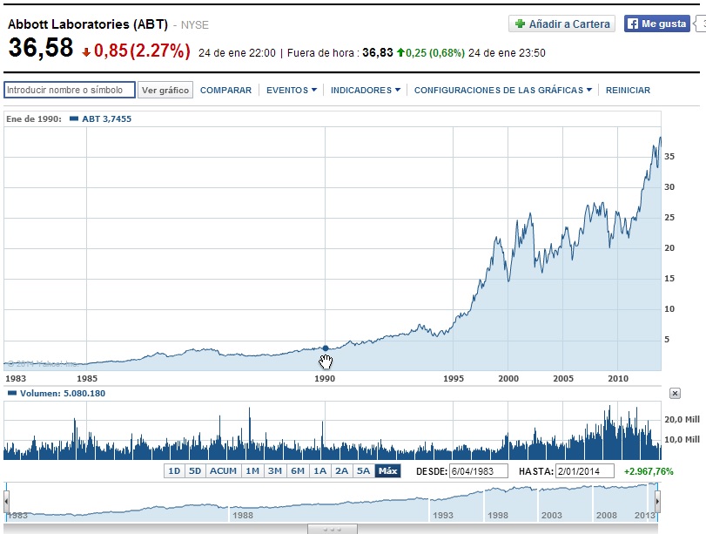706x534 pixels.
Task: Click the Facebook logo in Me gusta button
Action: pos(633,24)
